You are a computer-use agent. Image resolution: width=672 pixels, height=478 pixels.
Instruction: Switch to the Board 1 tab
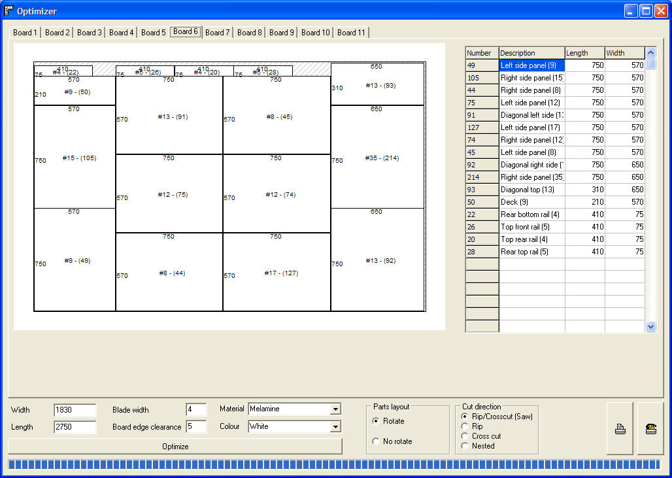pyautogui.click(x=25, y=33)
